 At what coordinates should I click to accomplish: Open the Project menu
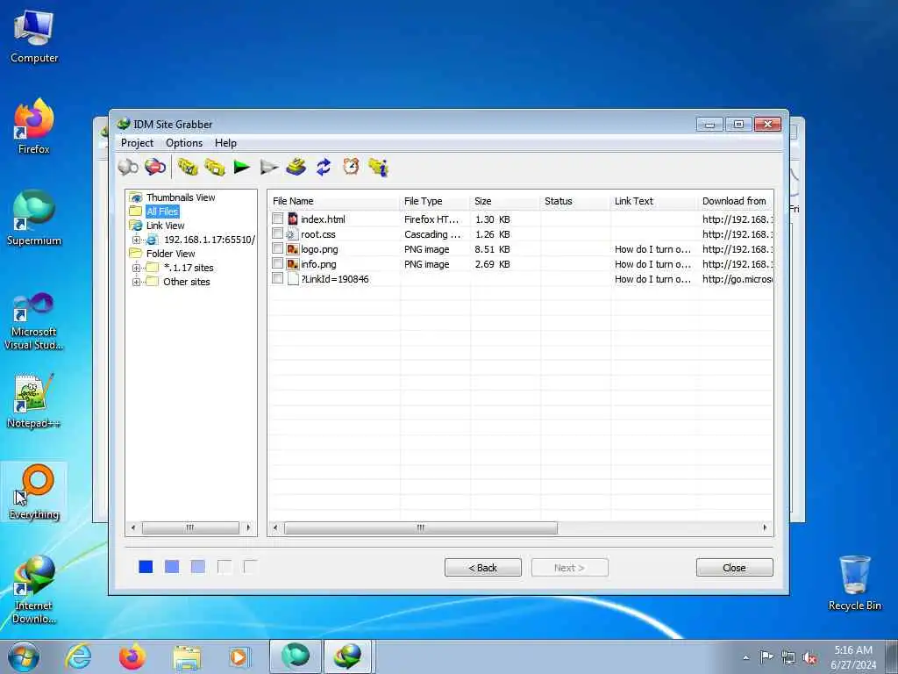tap(137, 143)
